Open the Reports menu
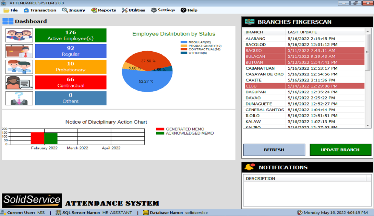The height and width of the screenshot is (216, 374). point(103,10)
